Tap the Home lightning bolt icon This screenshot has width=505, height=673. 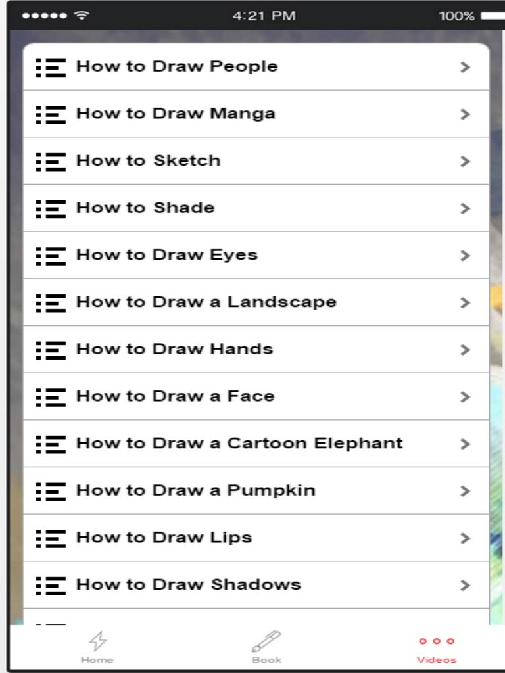tap(97, 641)
